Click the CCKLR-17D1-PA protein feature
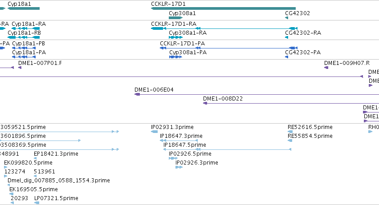The image size is (379, 205). coord(228,48)
